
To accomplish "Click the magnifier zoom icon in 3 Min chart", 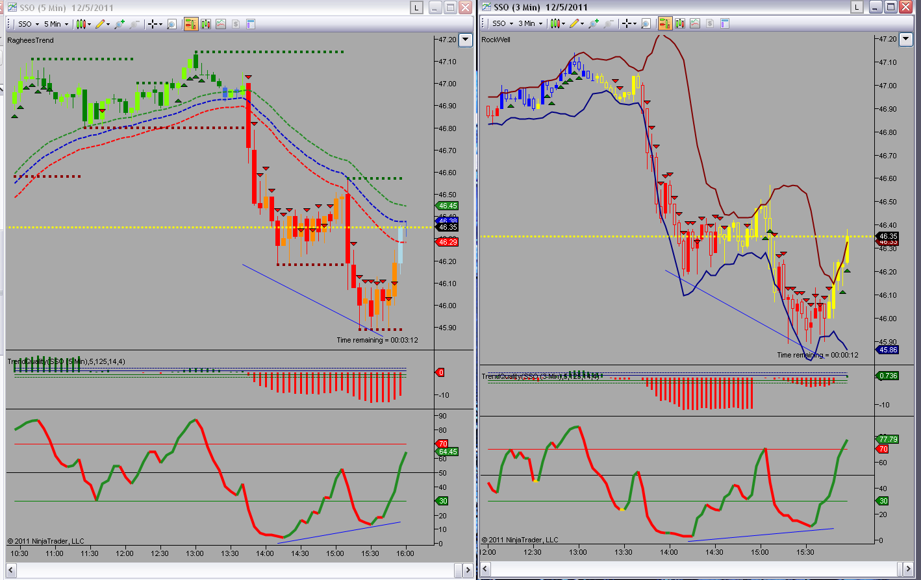I will point(646,23).
